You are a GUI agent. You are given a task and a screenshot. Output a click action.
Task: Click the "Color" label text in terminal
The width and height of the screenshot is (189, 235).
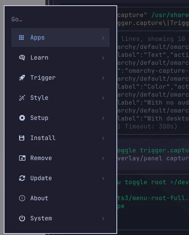tap(157, 87)
